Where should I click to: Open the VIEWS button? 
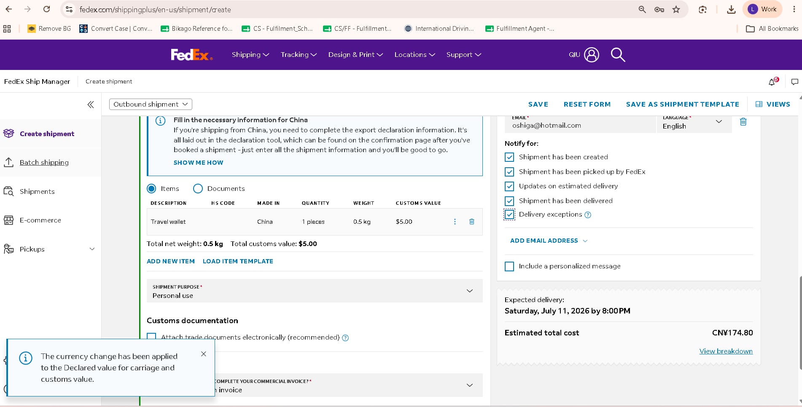coord(773,104)
